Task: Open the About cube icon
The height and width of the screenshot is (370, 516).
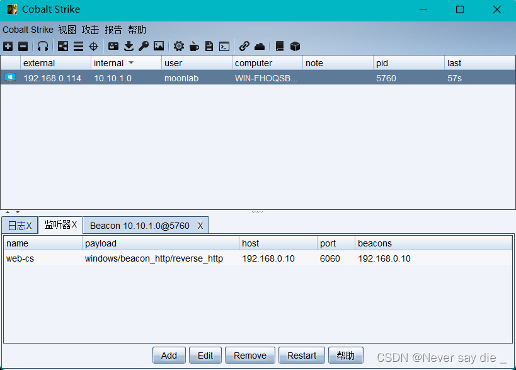Action: click(x=295, y=47)
